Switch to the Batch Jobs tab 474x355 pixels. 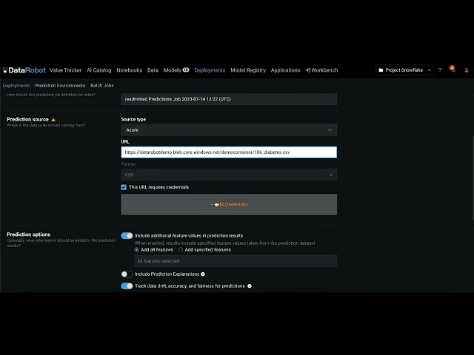[102, 86]
